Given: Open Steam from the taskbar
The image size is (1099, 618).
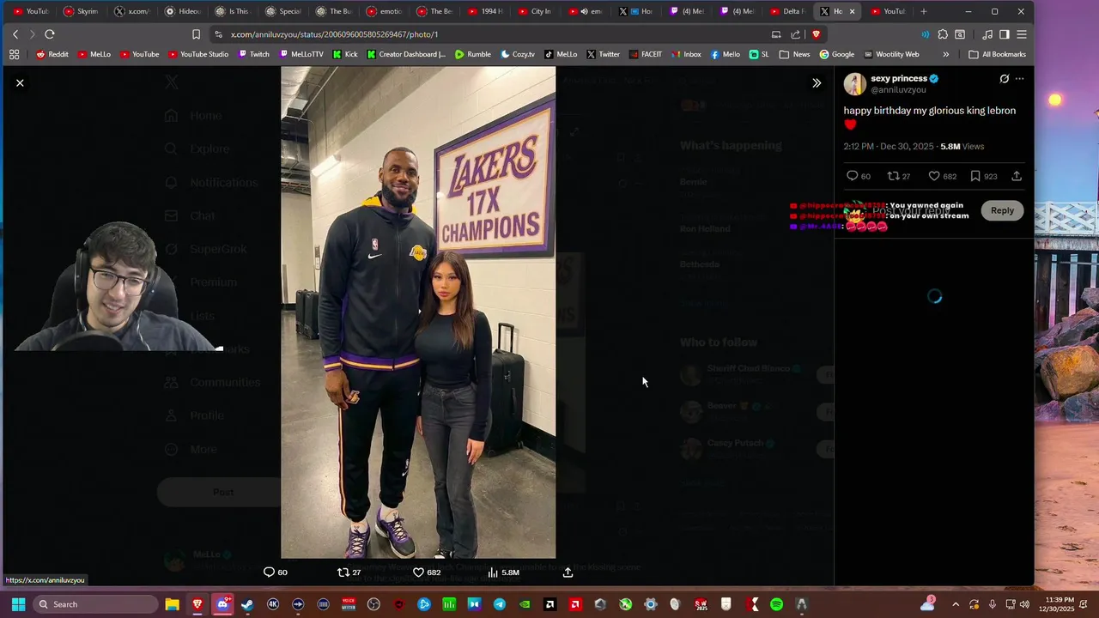Looking at the screenshot, I should pyautogui.click(x=247, y=604).
